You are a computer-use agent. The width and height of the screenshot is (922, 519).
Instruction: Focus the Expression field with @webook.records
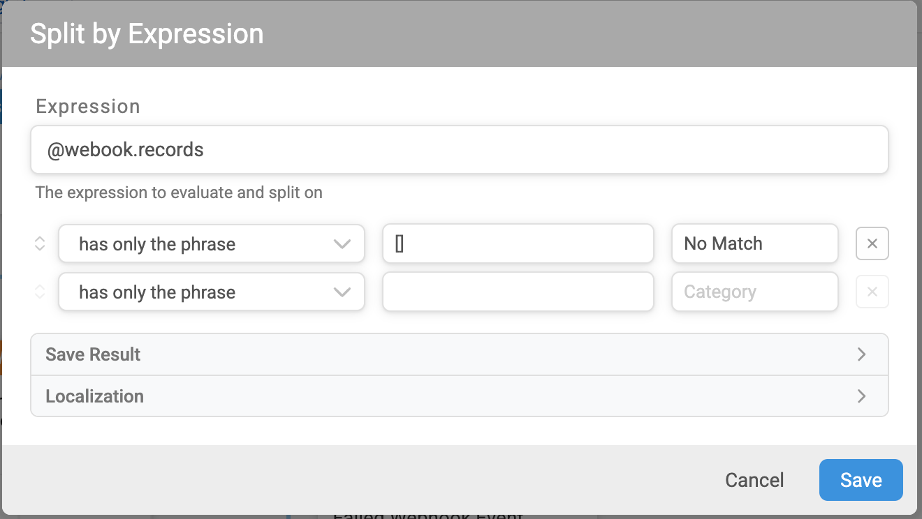460,149
